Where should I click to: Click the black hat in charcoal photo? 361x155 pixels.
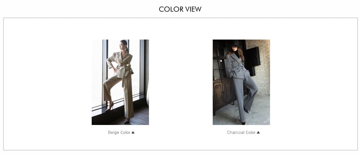pos(236,44)
